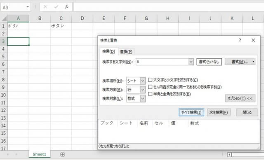Viewport: 264px width, 160px height.
Task: Select the Sheet1 sheet tab
Action: pos(40,154)
